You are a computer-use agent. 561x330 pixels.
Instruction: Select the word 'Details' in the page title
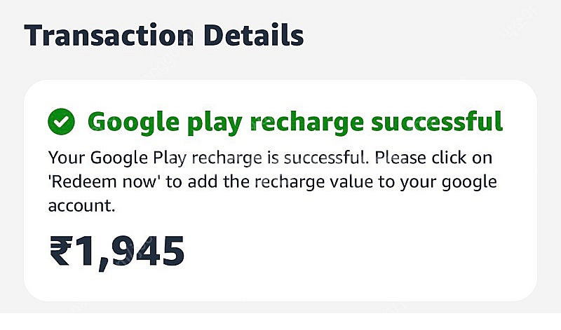[254, 35]
